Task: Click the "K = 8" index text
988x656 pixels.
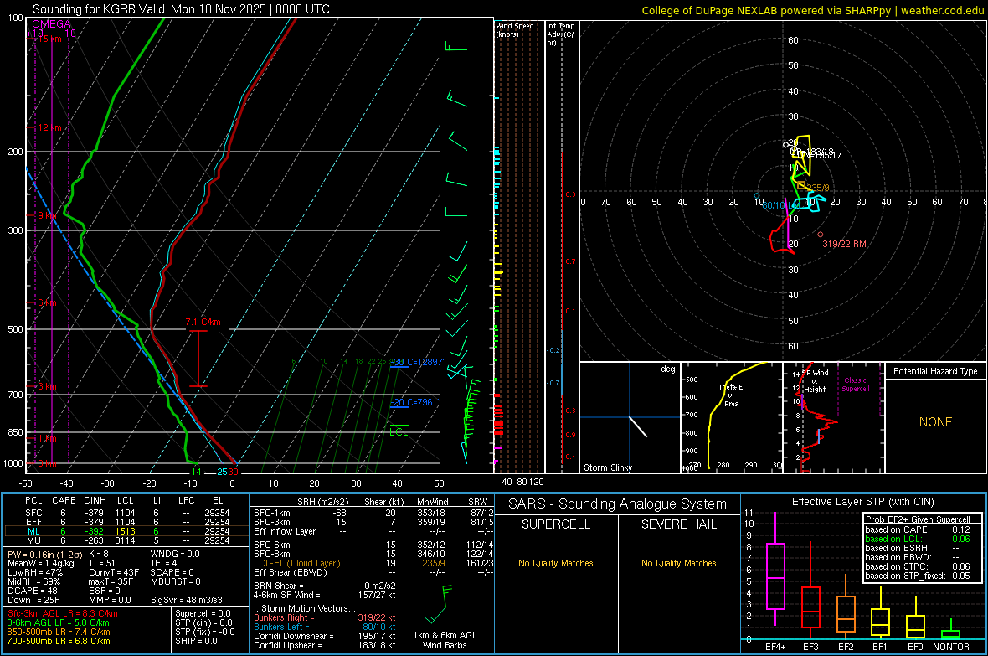Action: 99,554
